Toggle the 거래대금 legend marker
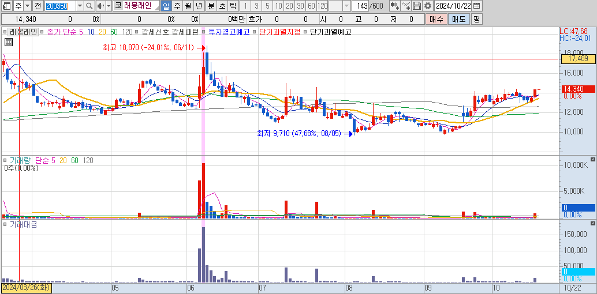The image size is (597, 294). pos(5,224)
